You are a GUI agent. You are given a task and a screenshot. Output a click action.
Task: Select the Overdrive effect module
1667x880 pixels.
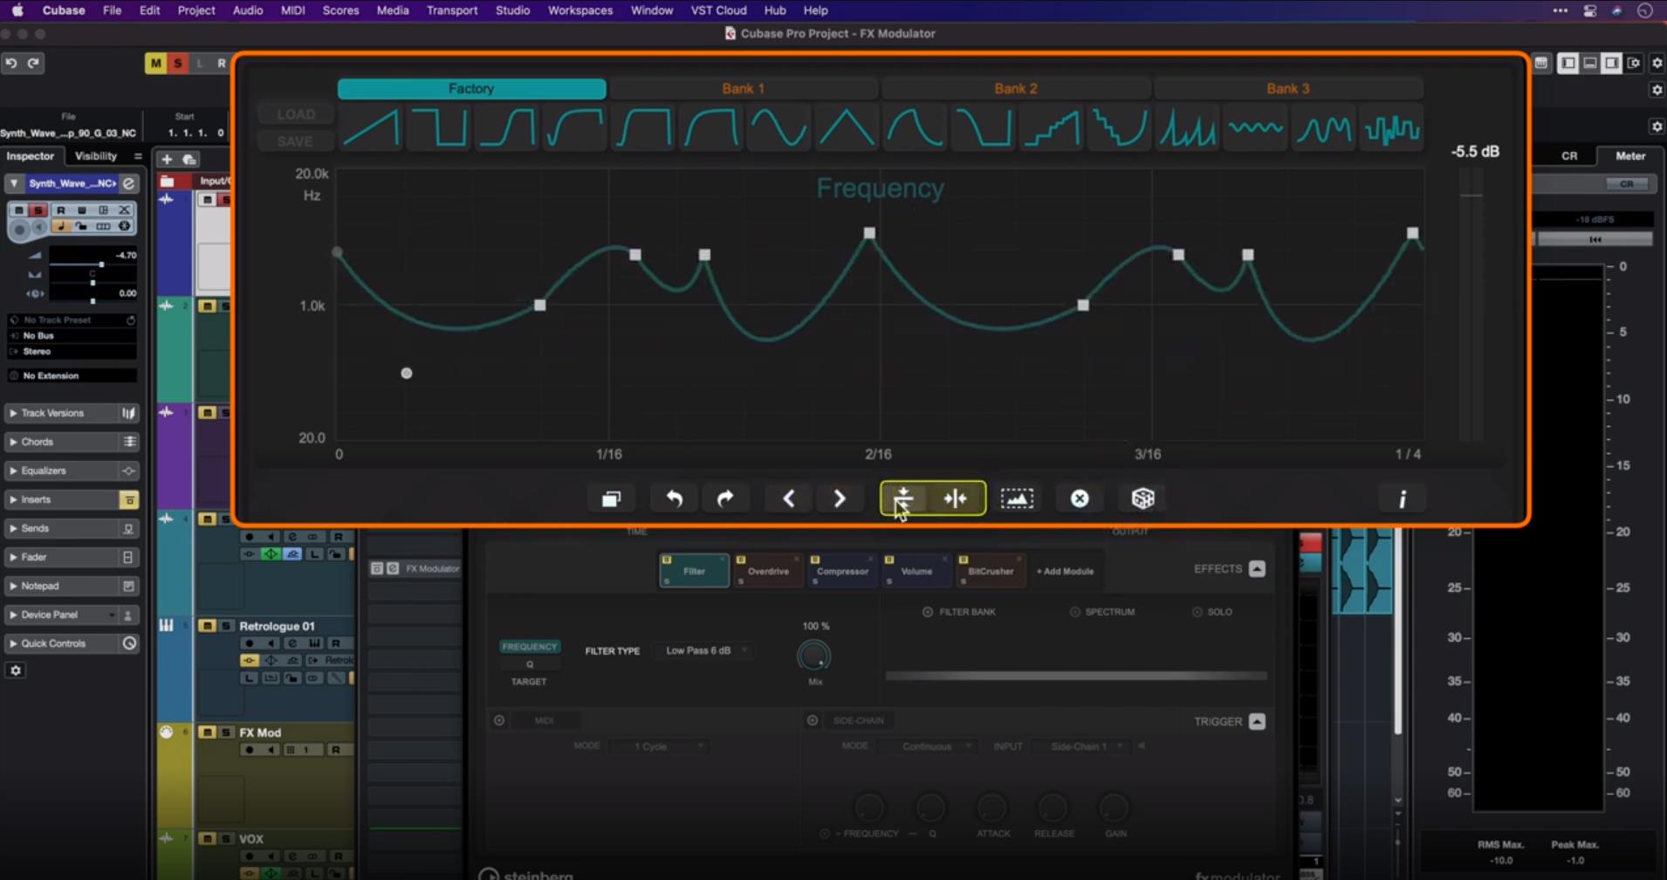768,571
